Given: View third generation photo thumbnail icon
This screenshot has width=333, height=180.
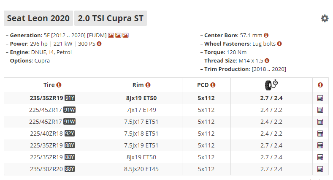Looking at the screenshot, I should click(125, 35).
